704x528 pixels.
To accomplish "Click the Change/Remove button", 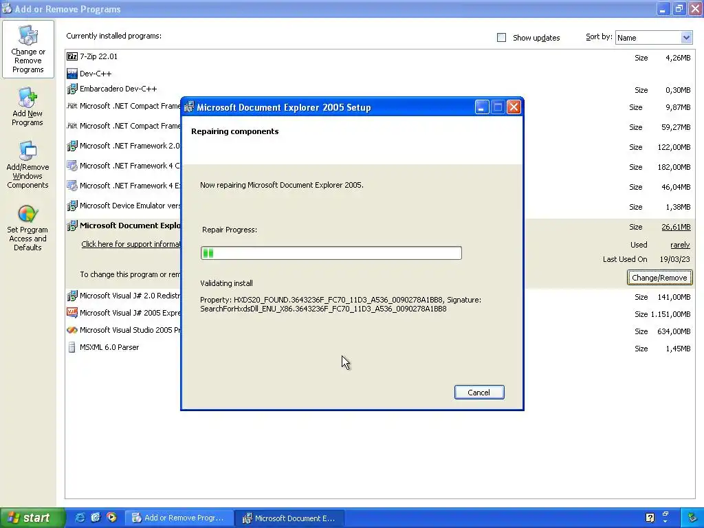I will tap(659, 278).
